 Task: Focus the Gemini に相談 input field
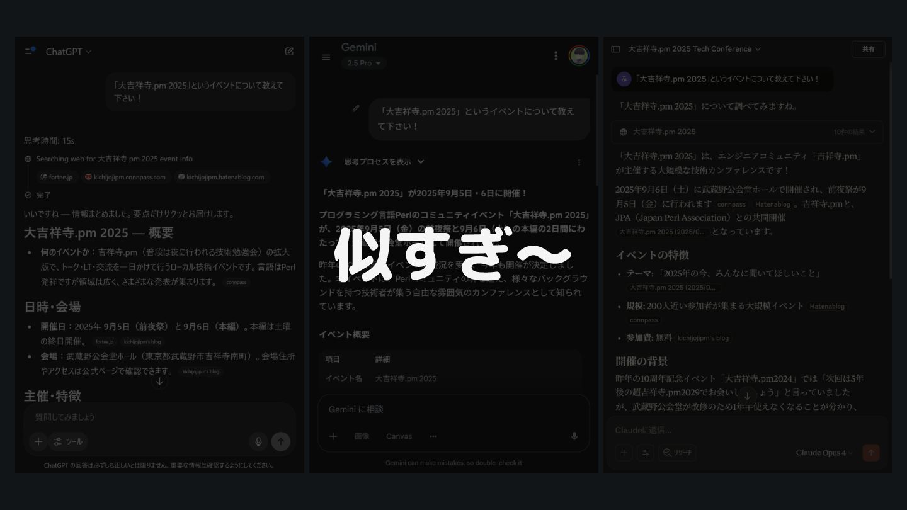[453, 409]
